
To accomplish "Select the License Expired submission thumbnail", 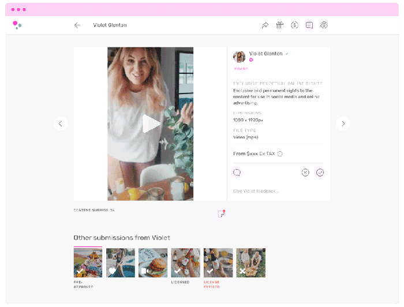I will [218, 263].
